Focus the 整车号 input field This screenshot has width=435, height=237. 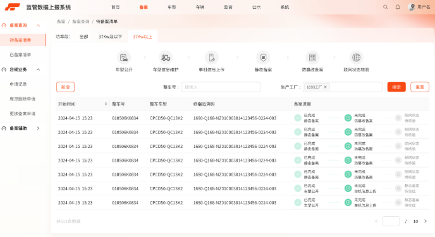coord(221,87)
